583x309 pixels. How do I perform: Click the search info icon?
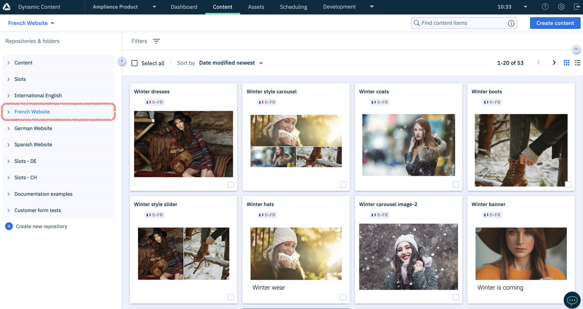511,23
